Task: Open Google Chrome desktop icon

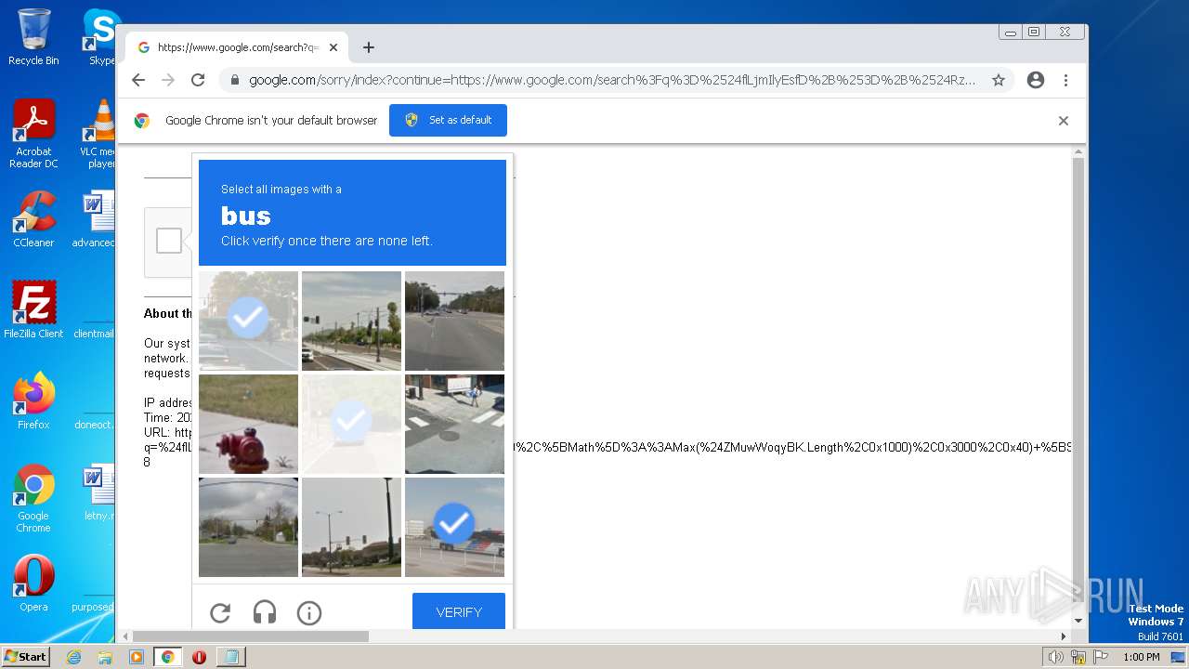Action: pyautogui.click(x=33, y=498)
